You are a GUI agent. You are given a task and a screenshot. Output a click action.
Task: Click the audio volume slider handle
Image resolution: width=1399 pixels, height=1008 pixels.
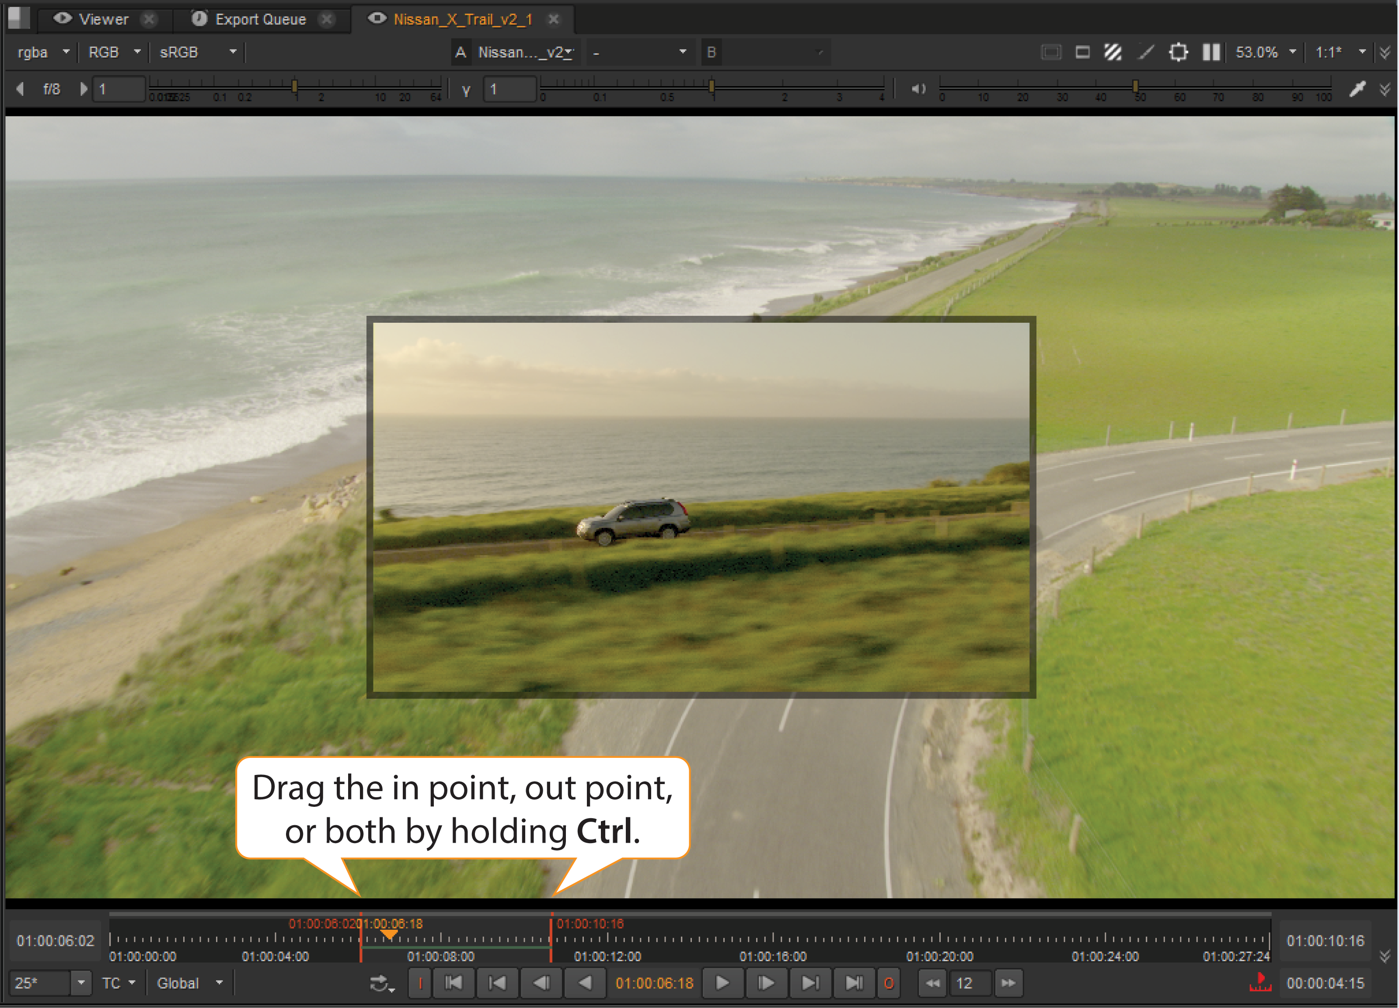[x=1135, y=86]
